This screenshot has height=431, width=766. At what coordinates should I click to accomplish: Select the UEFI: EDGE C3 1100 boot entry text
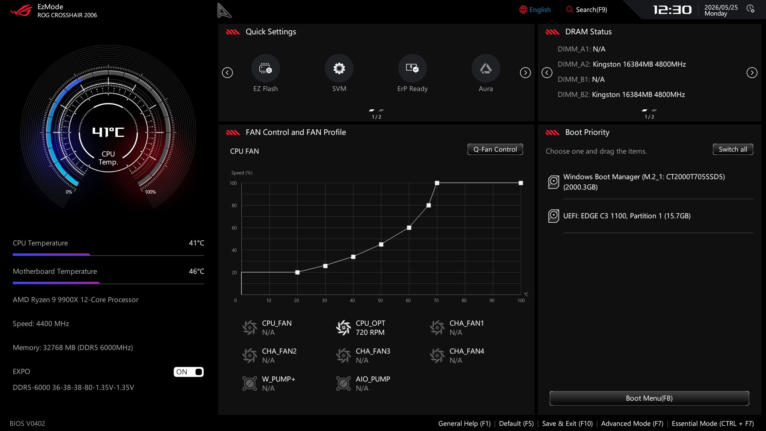627,216
